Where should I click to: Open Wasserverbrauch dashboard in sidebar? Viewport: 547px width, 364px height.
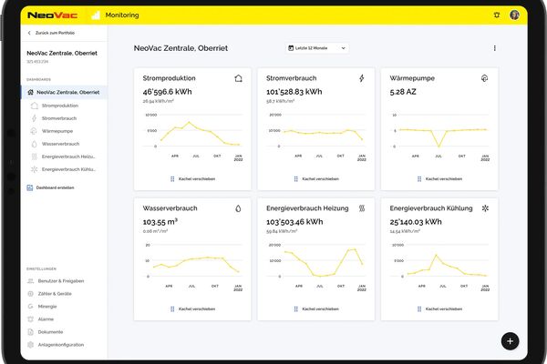[62, 144]
